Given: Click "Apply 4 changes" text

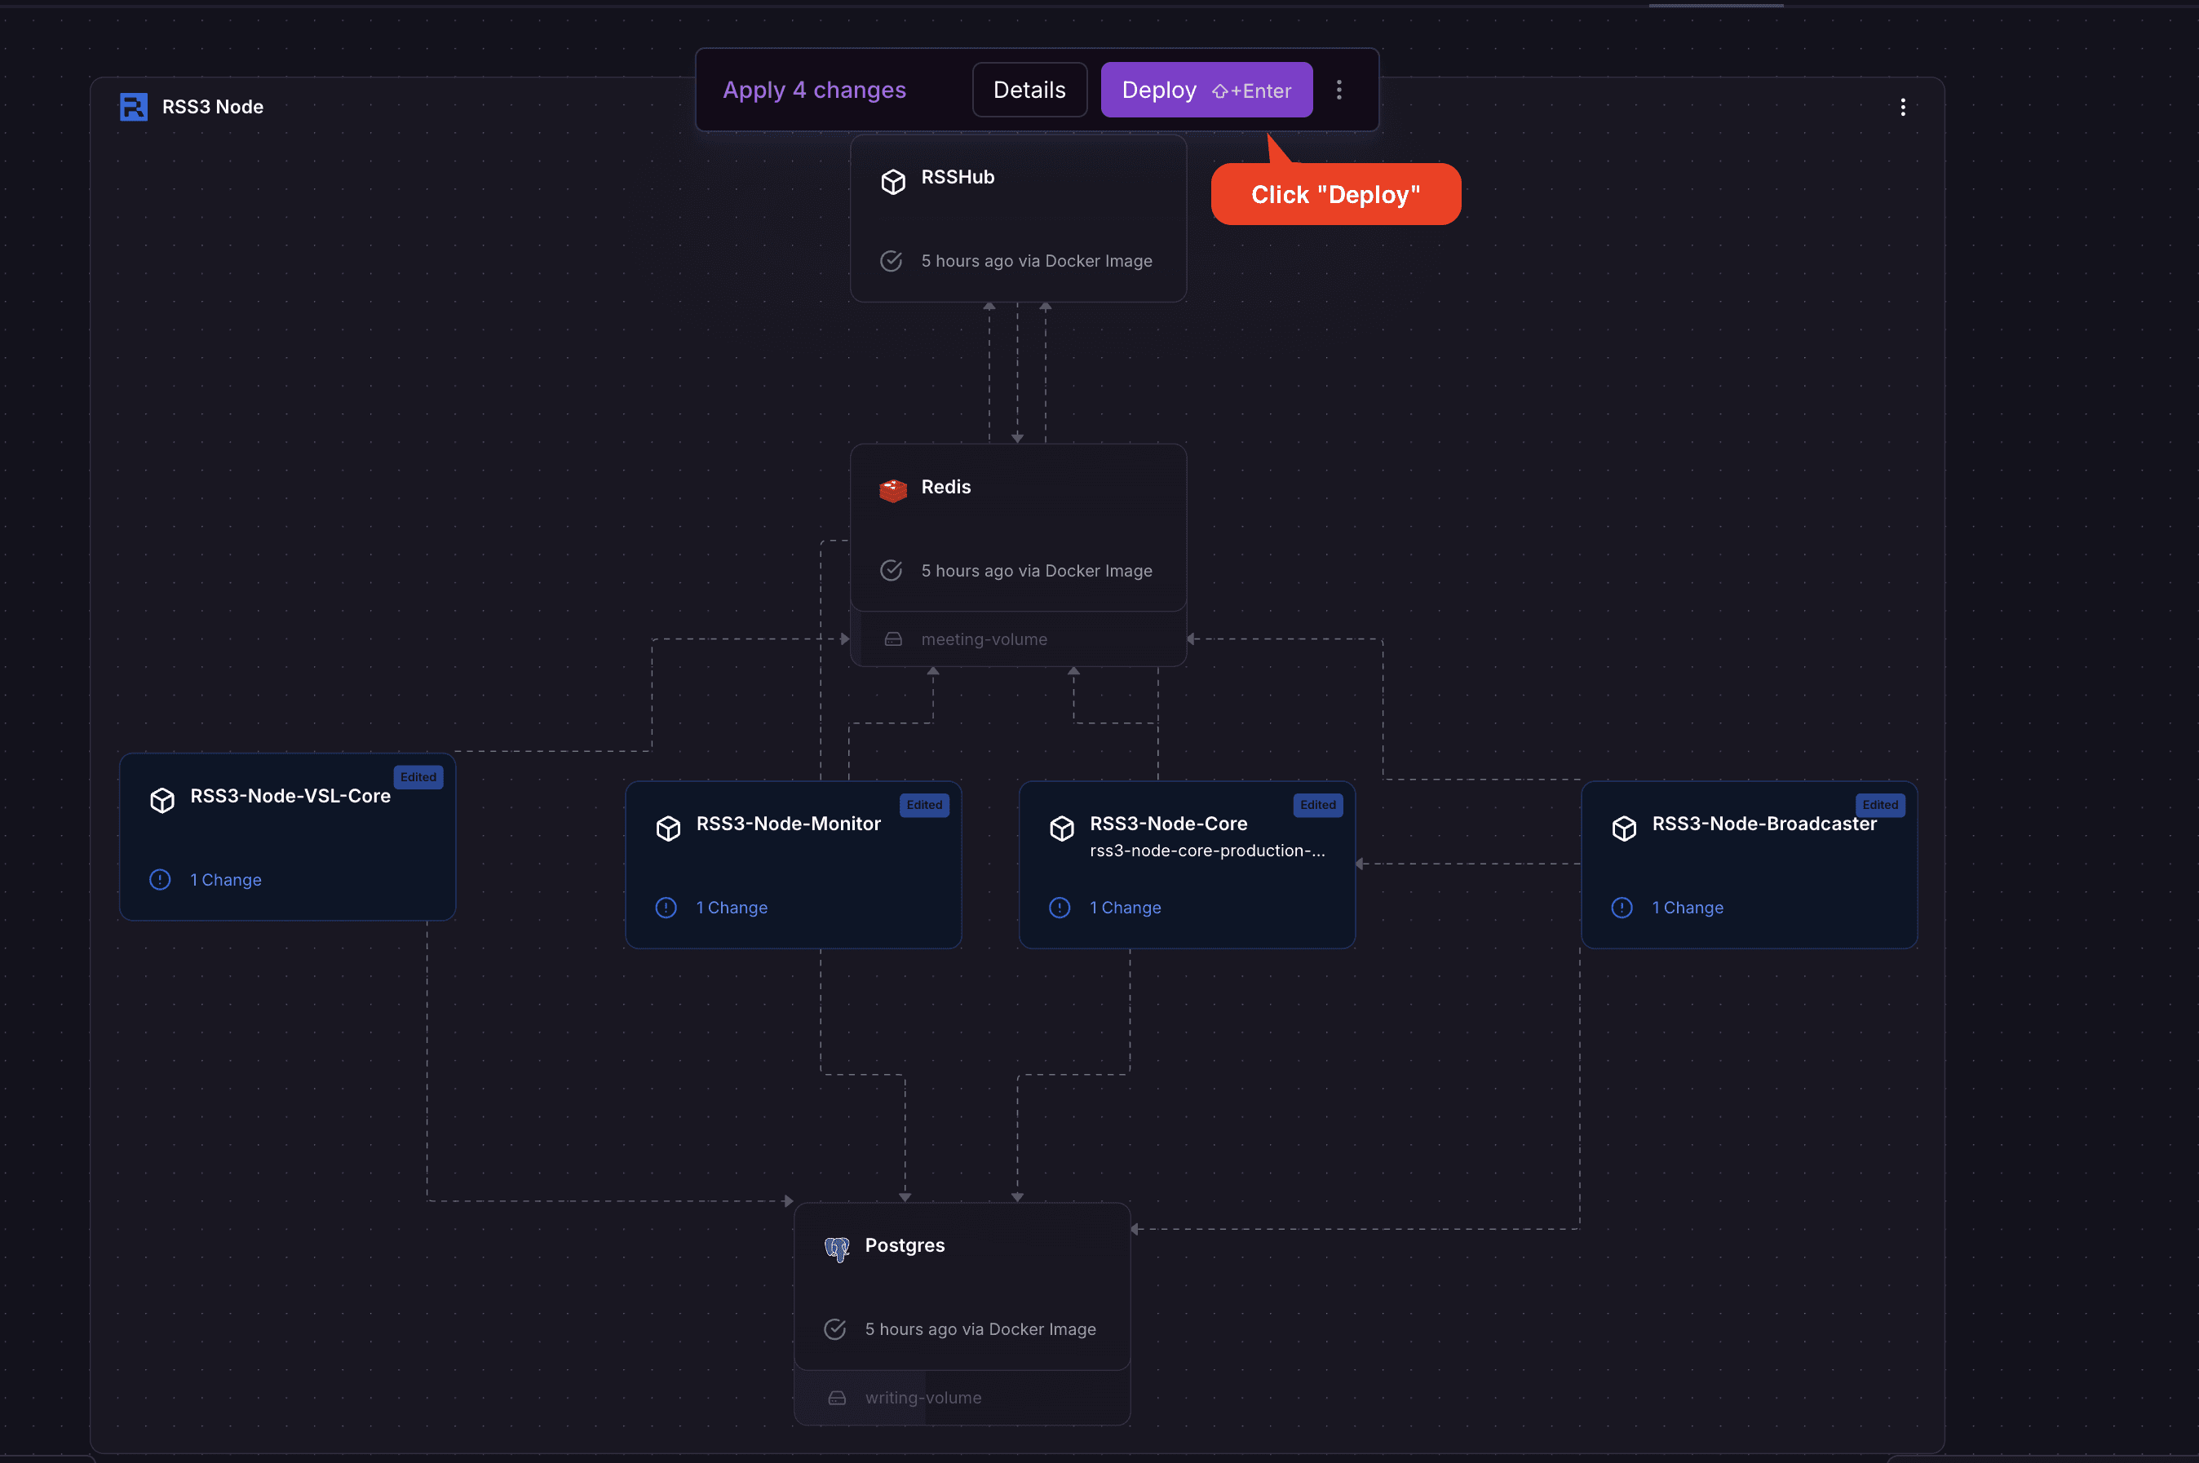Looking at the screenshot, I should click(x=815, y=90).
